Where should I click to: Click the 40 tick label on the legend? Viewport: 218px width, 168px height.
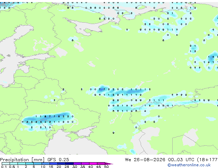pos(90,167)
